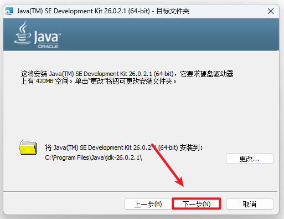Click the text line mentioning 420MB 空间
284x219 pixels.
click(99, 81)
